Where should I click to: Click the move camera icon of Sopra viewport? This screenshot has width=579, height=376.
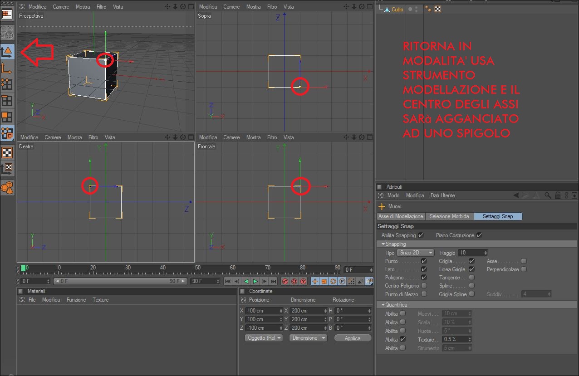pyautogui.click(x=347, y=7)
